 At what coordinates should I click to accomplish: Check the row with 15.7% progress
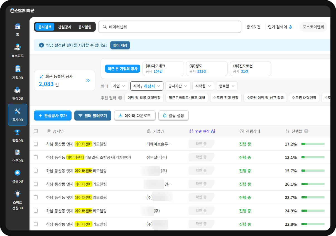pos(36,171)
